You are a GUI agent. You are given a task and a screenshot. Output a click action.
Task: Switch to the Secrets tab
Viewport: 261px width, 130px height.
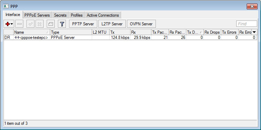60,15
